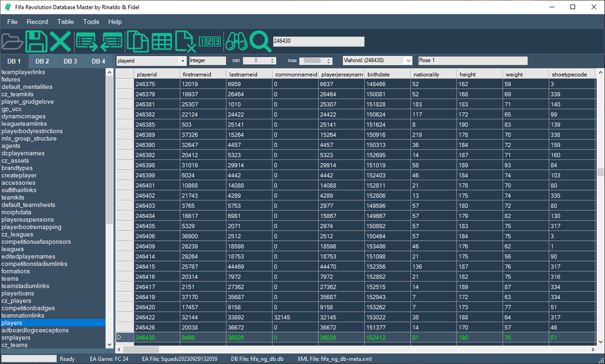
Task: Click the export table arrow-right icon
Action: pos(87,41)
